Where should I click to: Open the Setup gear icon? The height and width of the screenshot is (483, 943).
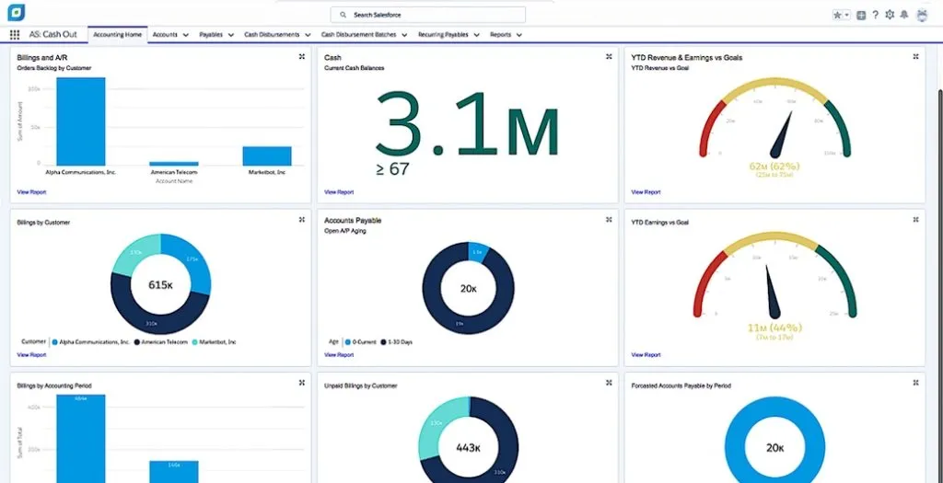pos(891,15)
